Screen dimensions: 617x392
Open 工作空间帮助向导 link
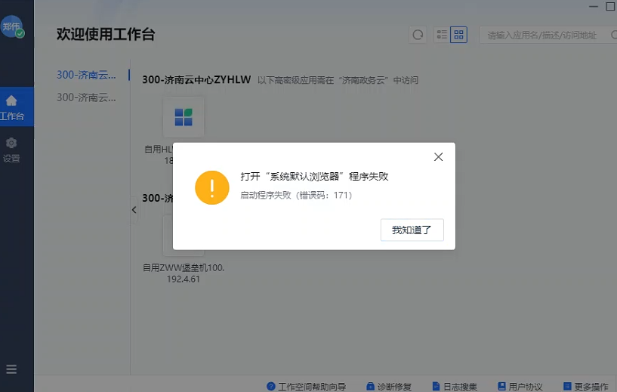[306, 387]
